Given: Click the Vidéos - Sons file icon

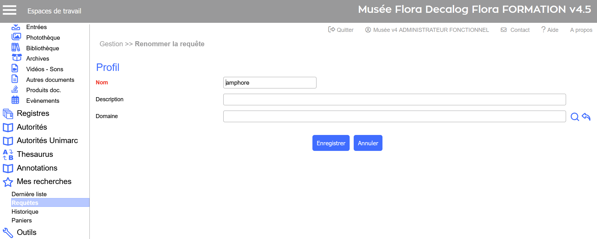Looking at the screenshot, I should click(15, 68).
